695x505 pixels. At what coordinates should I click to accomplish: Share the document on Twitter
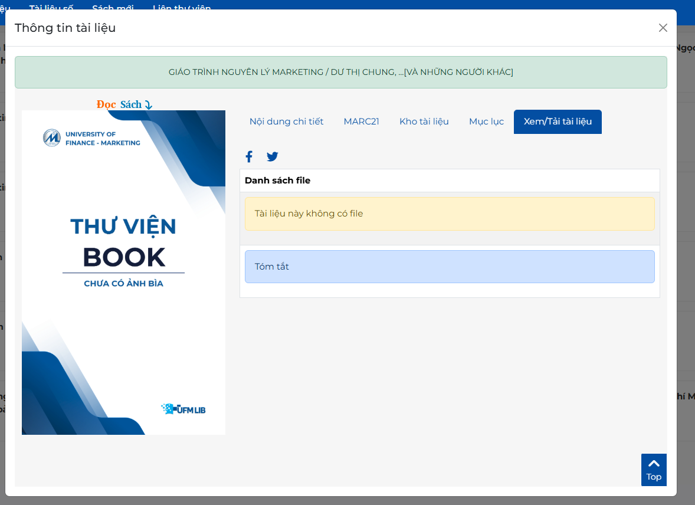click(x=272, y=156)
